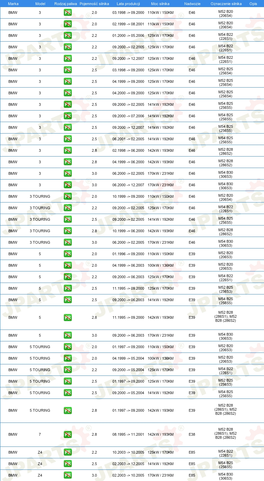Click fuel icon in row dated 04.2000 -> 09.2000
The width and height of the screenshot is (264, 481).
coord(68,93)
